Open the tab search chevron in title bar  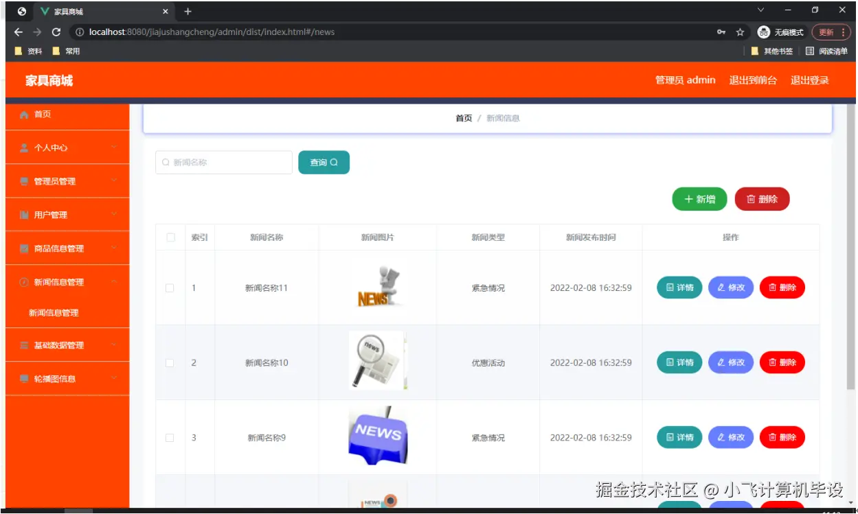tap(760, 10)
